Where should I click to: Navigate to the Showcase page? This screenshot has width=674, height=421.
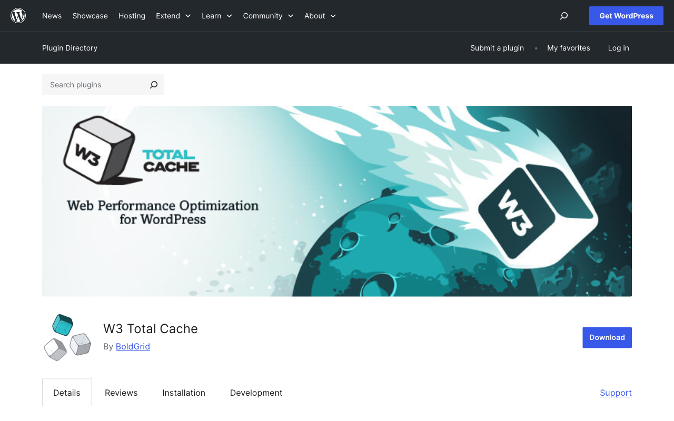[x=90, y=16]
